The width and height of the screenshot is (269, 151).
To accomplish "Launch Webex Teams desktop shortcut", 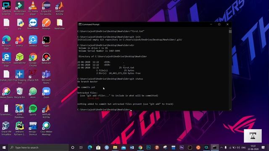I will click(6, 93).
